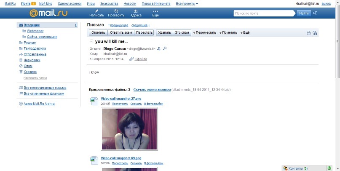The height and width of the screenshot is (171, 340).
Task: Open the Игры top menu link
Action: pos(91,4)
